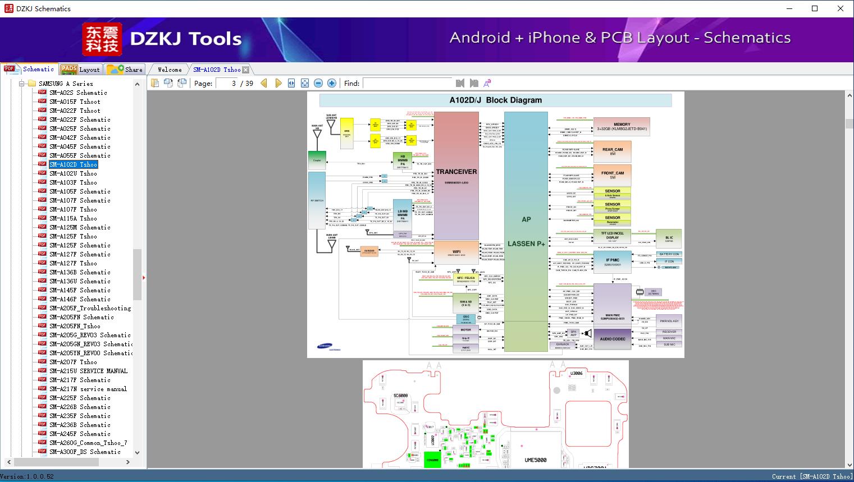Select SM-A025F Schematic entry

[x=80, y=128]
